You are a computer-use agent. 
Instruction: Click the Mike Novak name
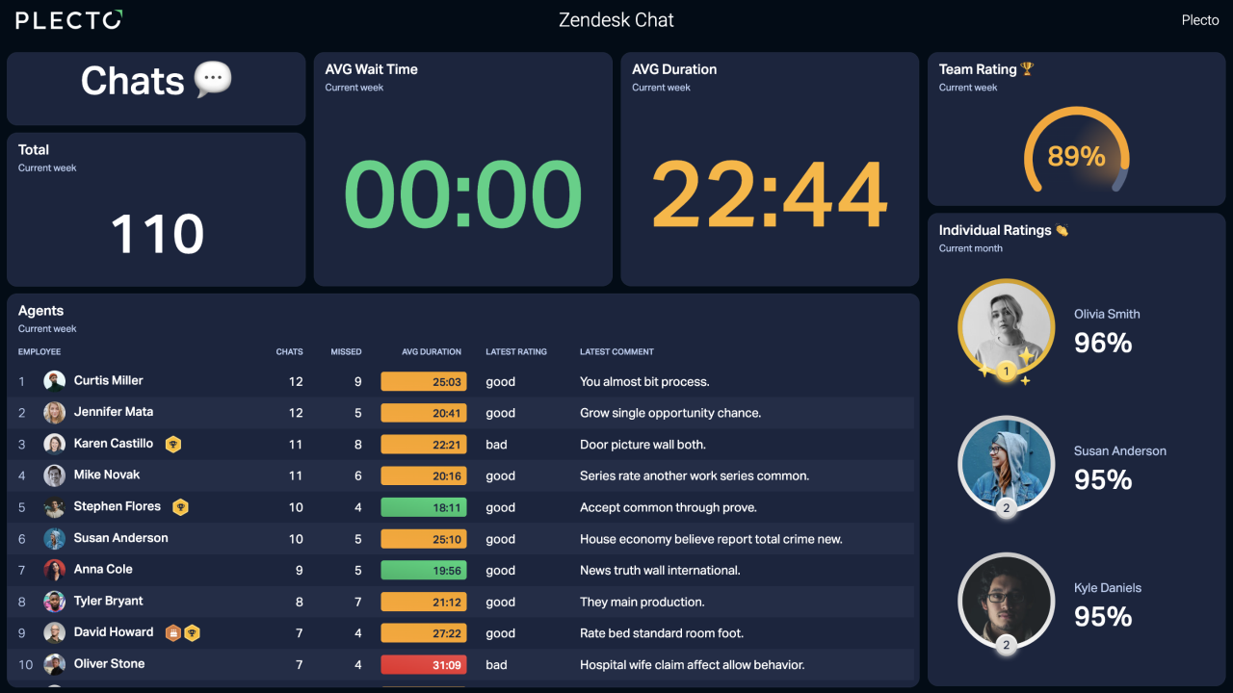coord(107,475)
